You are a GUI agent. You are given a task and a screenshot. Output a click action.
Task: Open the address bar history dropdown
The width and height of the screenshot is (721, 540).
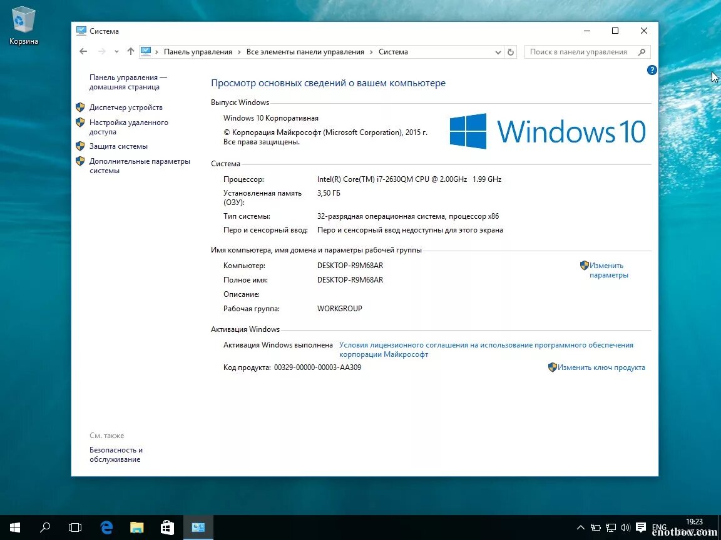pos(498,52)
